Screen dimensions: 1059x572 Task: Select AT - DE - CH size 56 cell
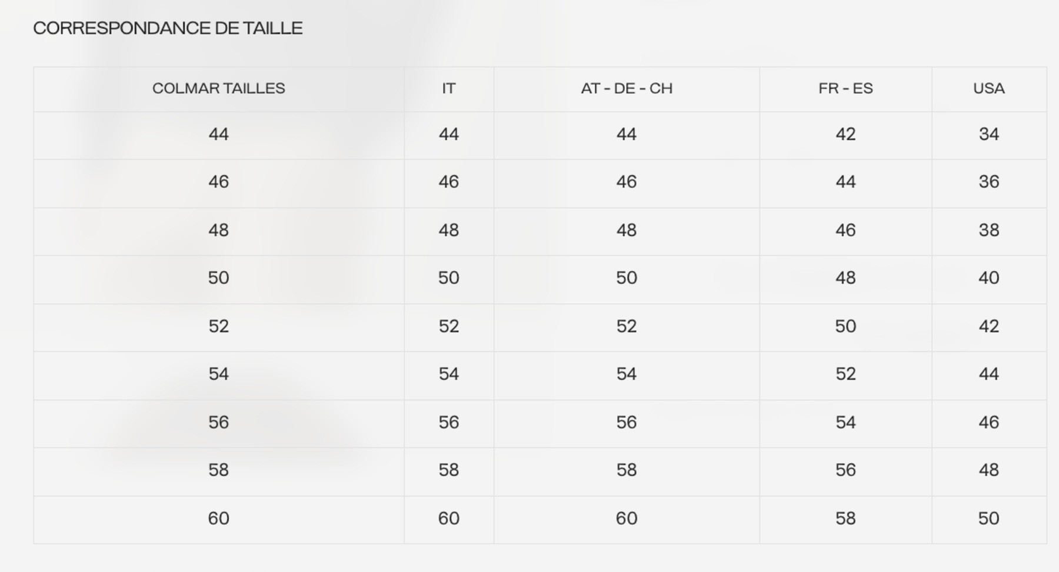click(626, 423)
